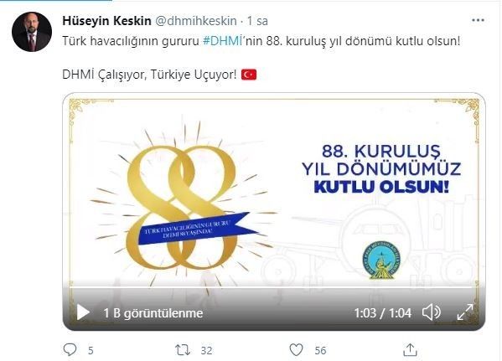Viewport: 502px width, 361px height.
Task: Open the tweet's 1 sa timestamp
Action: (257, 21)
